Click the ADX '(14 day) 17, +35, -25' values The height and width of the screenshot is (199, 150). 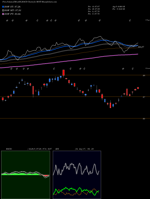coord(84,149)
